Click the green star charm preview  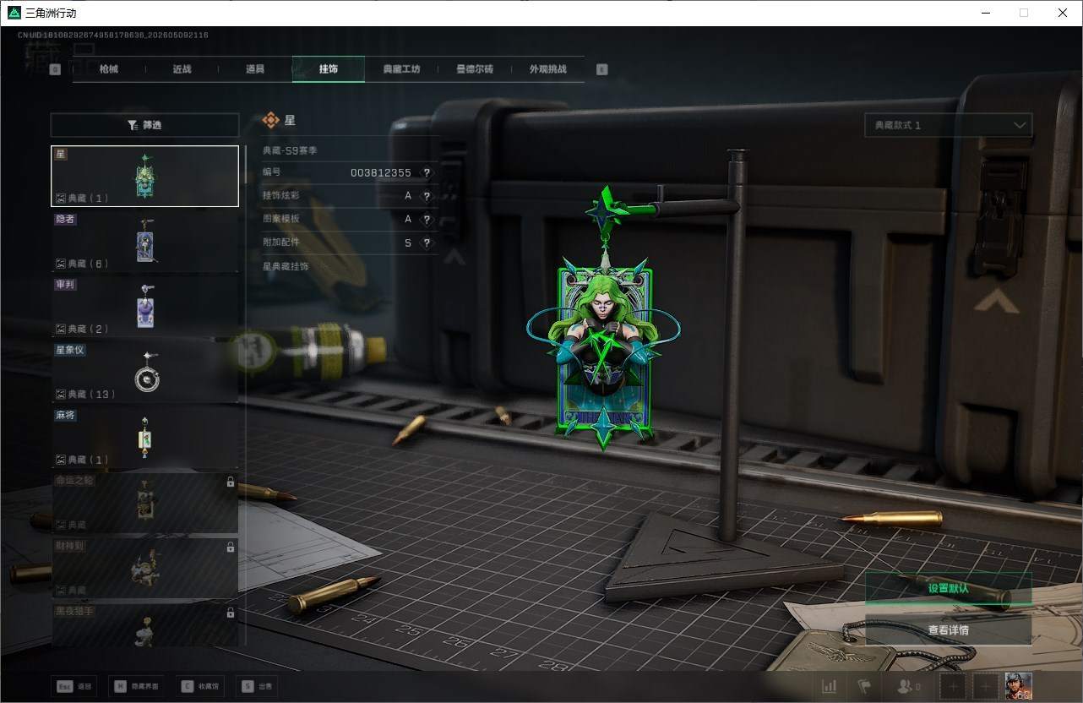tap(604, 321)
